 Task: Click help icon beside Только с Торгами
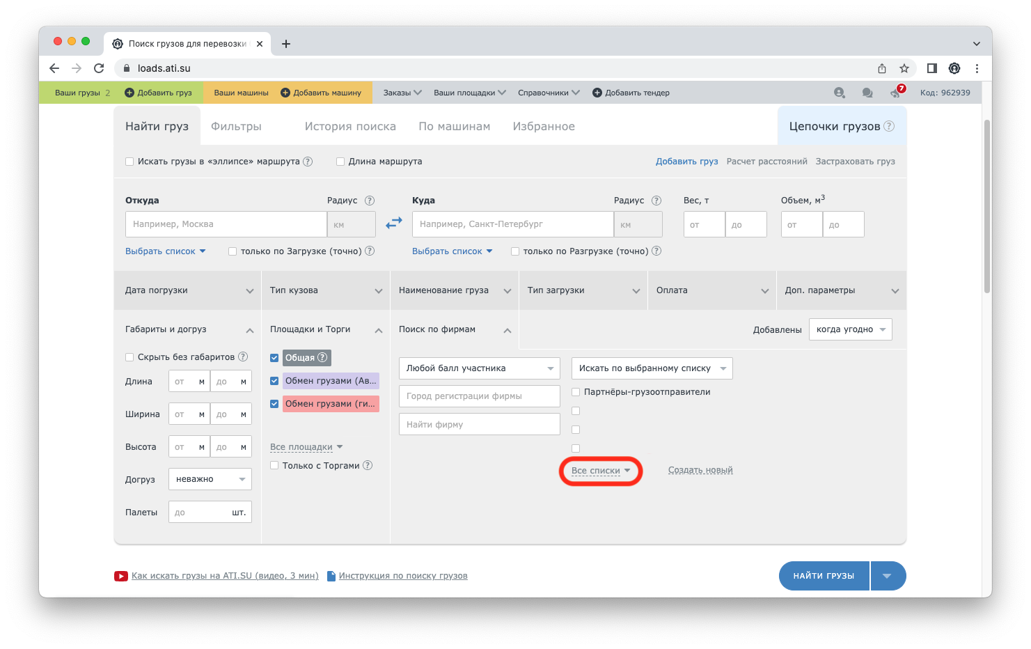[x=368, y=465]
